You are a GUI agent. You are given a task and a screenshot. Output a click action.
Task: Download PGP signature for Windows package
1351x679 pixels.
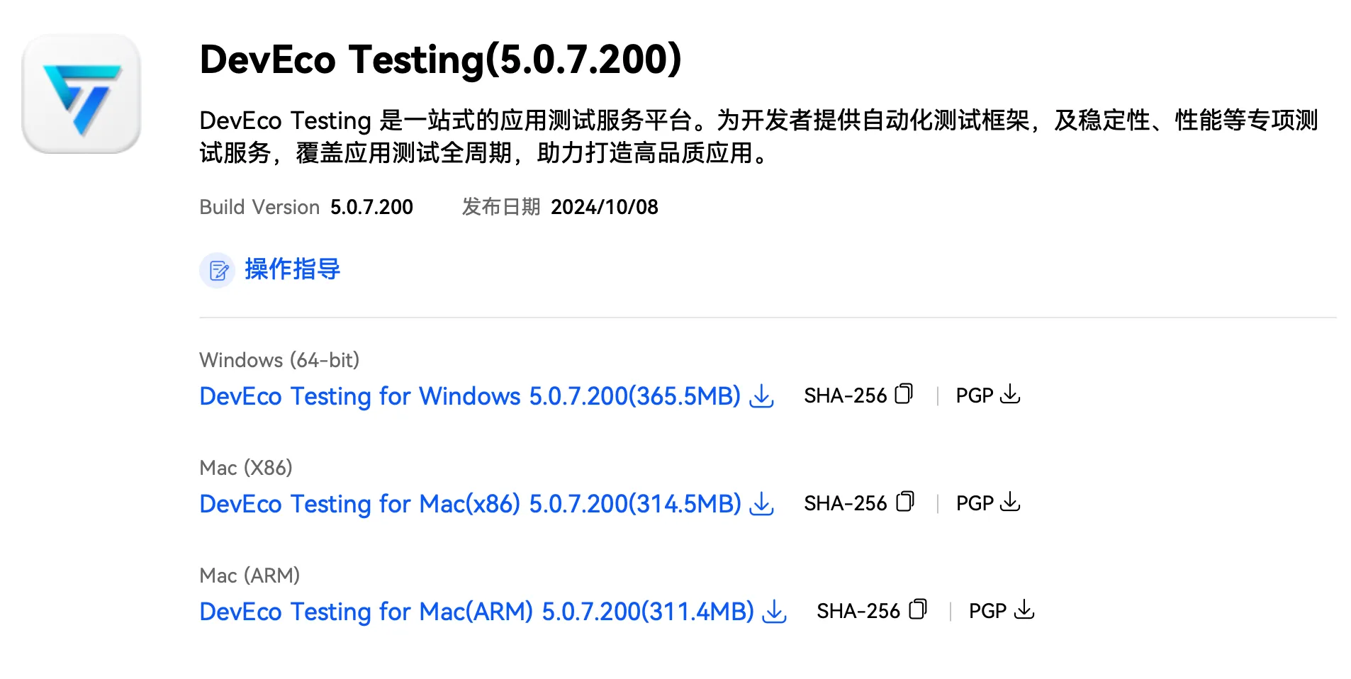pyautogui.click(x=1010, y=395)
